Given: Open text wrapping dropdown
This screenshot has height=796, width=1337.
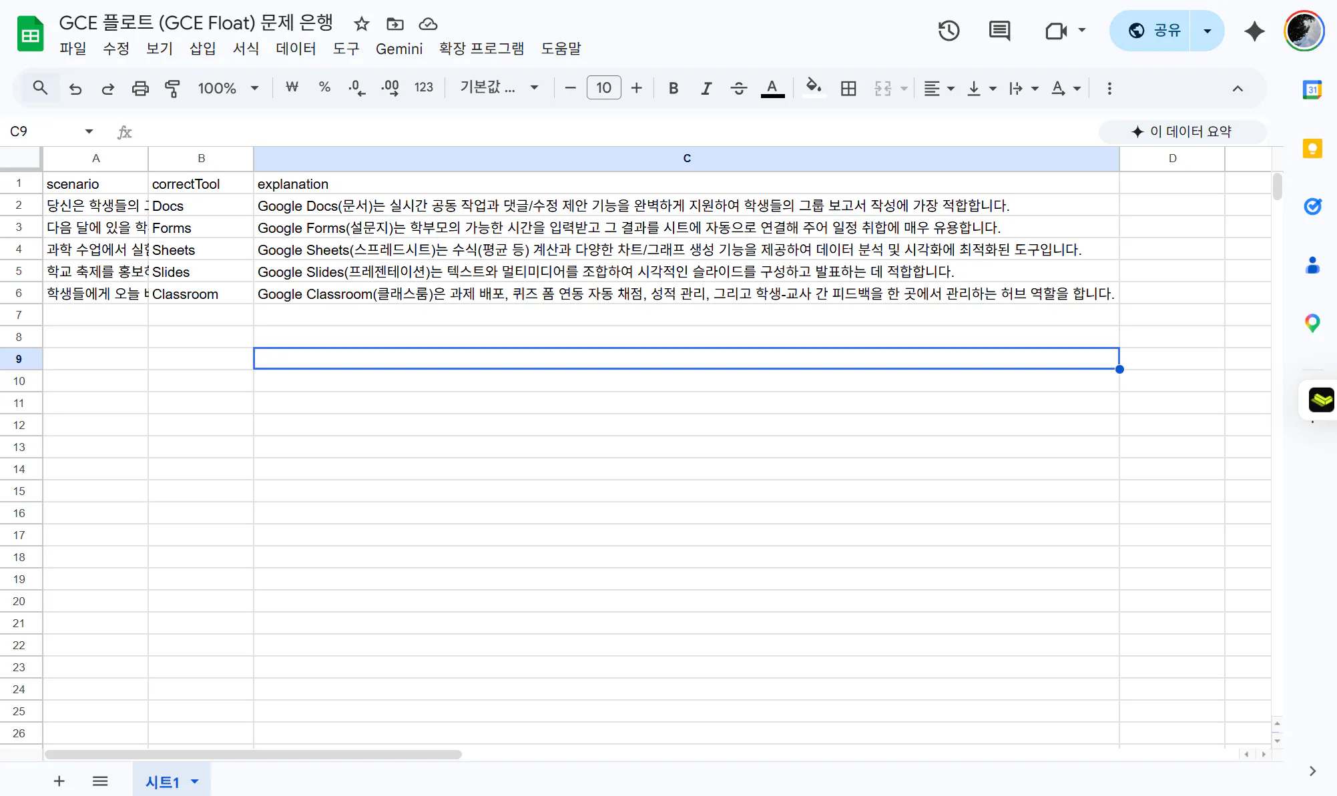Looking at the screenshot, I should (x=1024, y=88).
